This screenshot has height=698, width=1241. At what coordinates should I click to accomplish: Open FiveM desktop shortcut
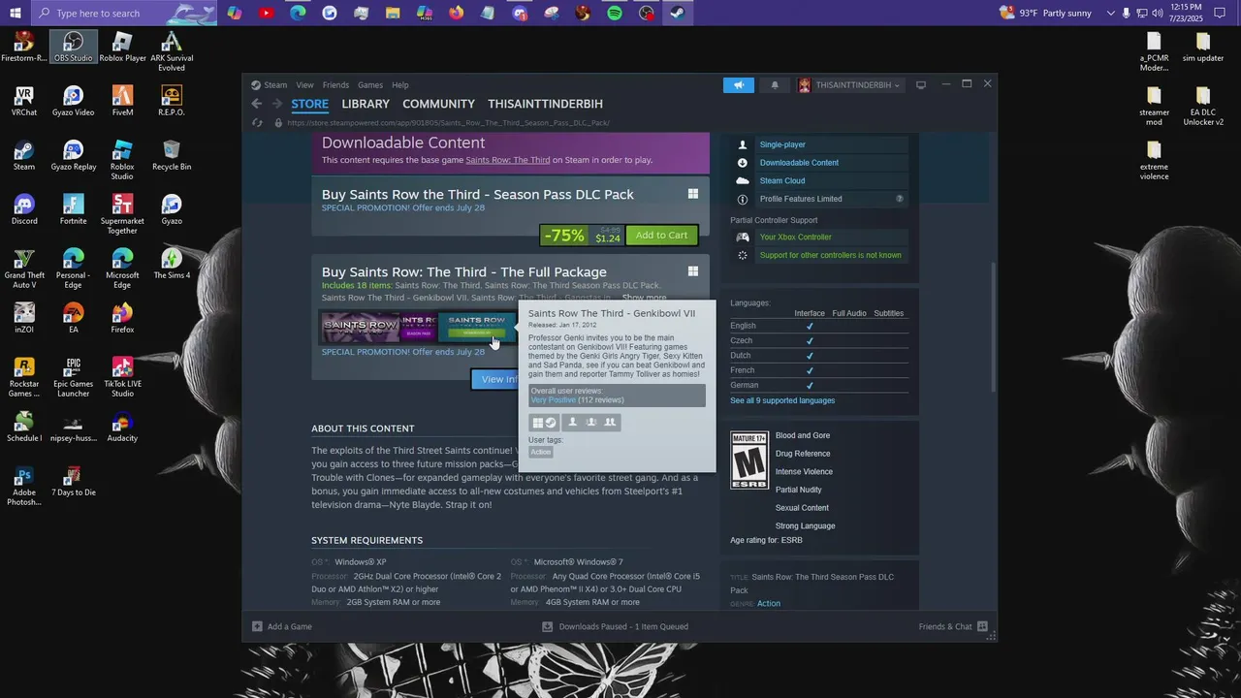(x=122, y=100)
